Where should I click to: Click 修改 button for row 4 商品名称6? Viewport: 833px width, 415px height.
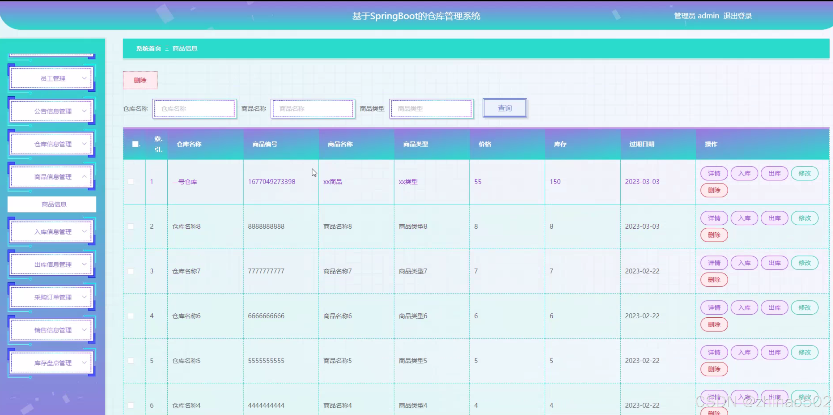tap(805, 307)
